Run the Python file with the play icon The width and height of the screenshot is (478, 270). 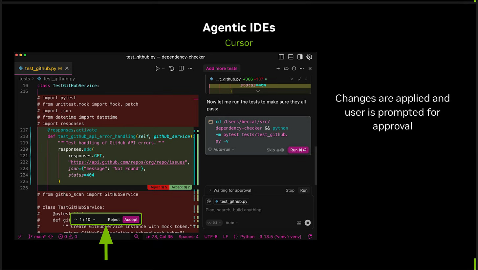(x=158, y=68)
